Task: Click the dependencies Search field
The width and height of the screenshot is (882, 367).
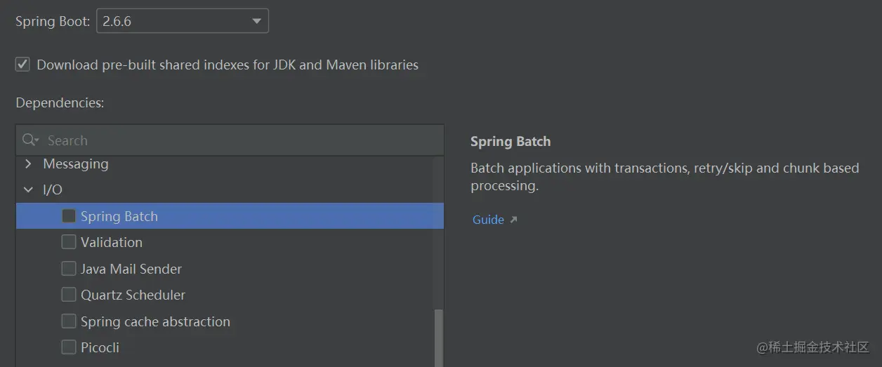Action: (x=230, y=140)
